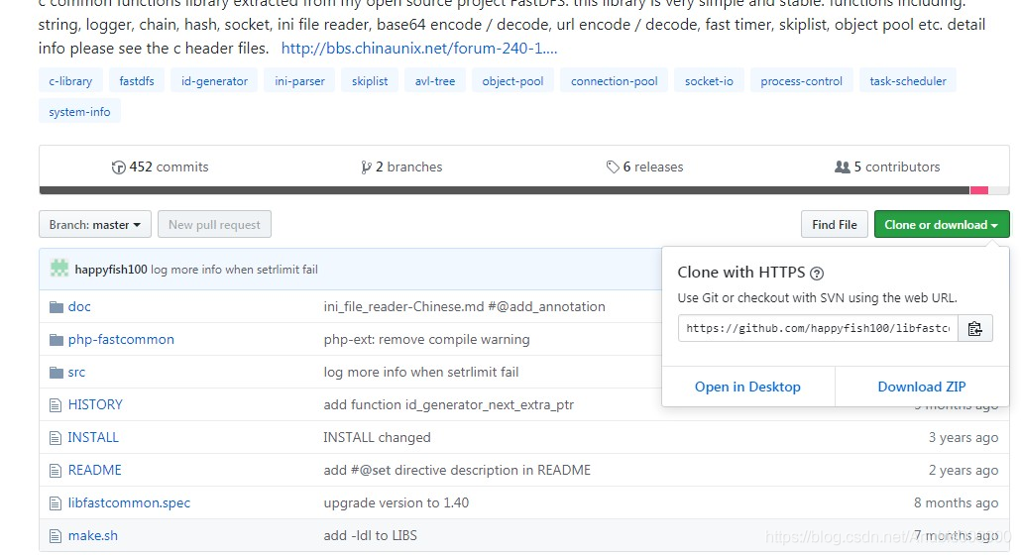Select the connection-pool topic tag
This screenshot has height=555, width=1021.
[614, 81]
